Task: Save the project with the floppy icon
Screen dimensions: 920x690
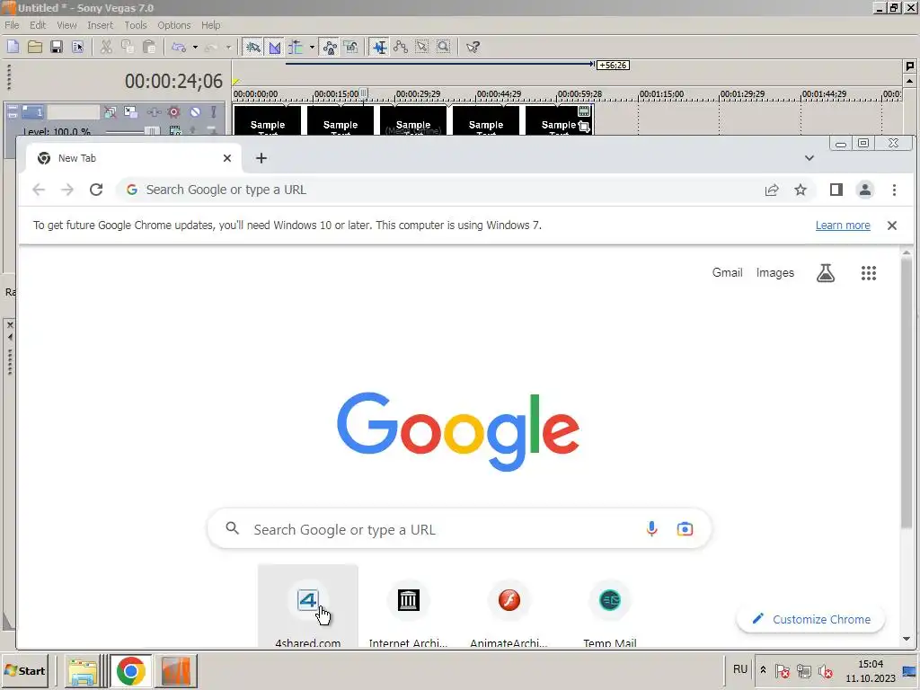Action: [x=57, y=47]
